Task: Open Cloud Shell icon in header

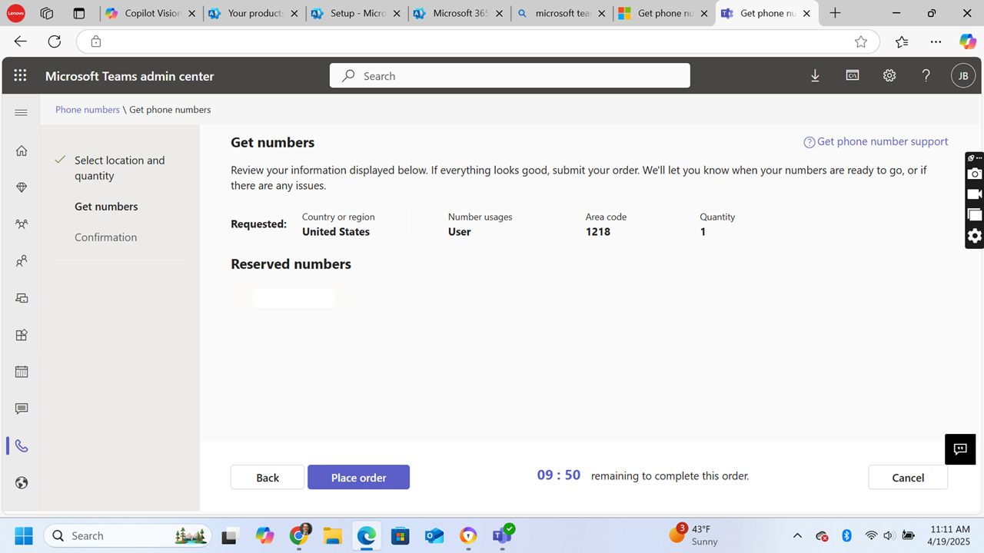Action: (x=853, y=75)
